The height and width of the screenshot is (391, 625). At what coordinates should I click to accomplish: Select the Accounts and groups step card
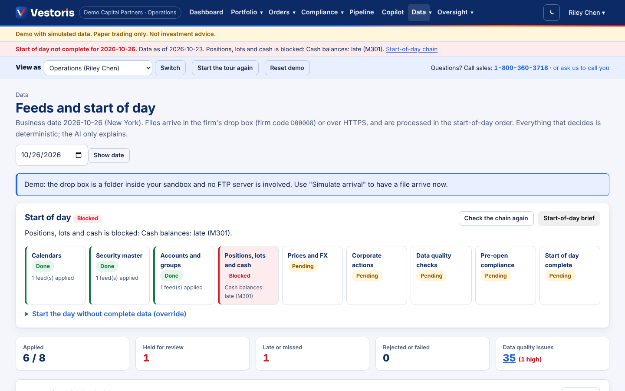coord(184,275)
